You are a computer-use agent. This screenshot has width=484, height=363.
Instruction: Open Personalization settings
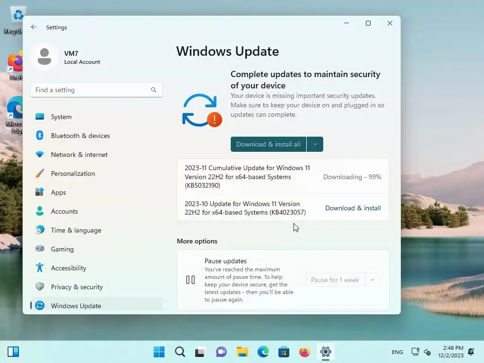(96, 173)
